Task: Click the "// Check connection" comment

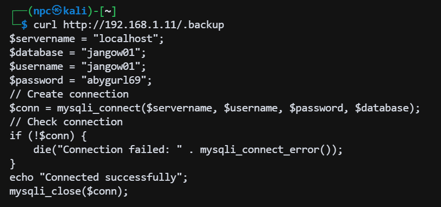Action: click(66, 121)
